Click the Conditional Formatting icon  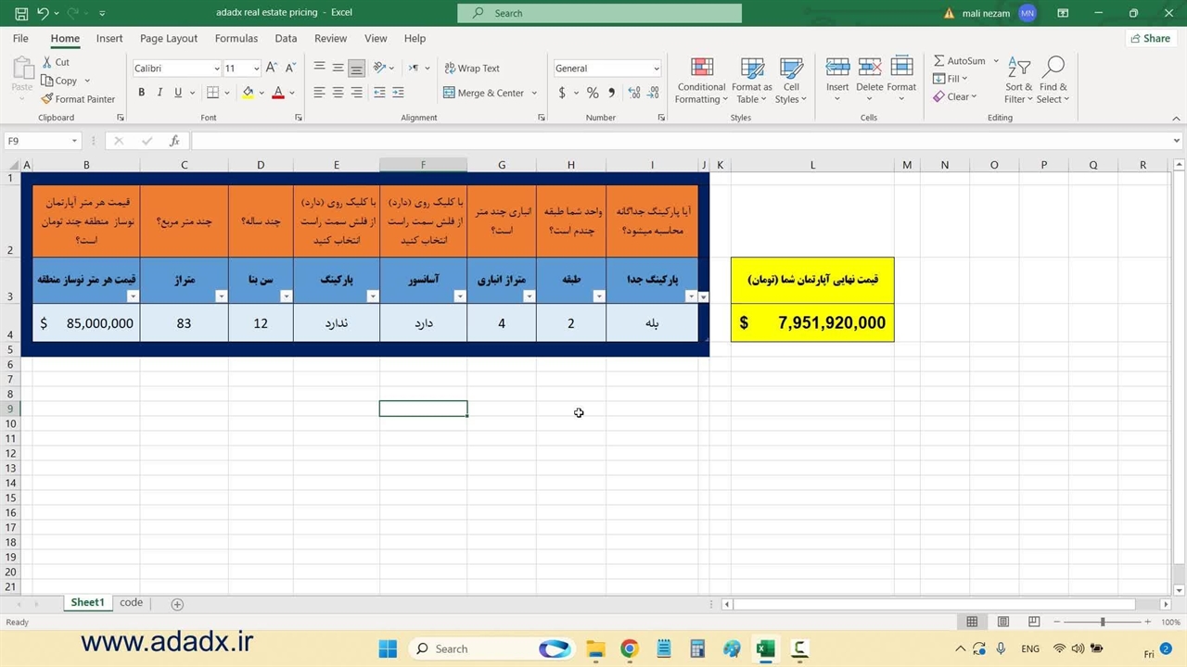tap(702, 69)
